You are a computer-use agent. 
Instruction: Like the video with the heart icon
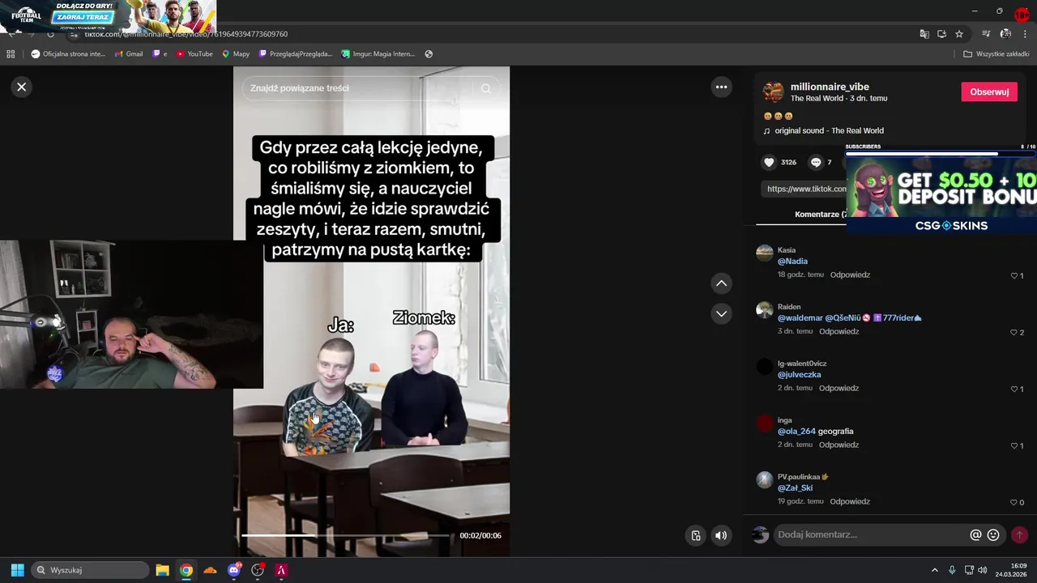769,162
